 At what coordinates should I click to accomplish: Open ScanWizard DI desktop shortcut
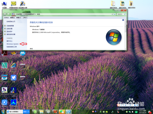(x=4, y=92)
